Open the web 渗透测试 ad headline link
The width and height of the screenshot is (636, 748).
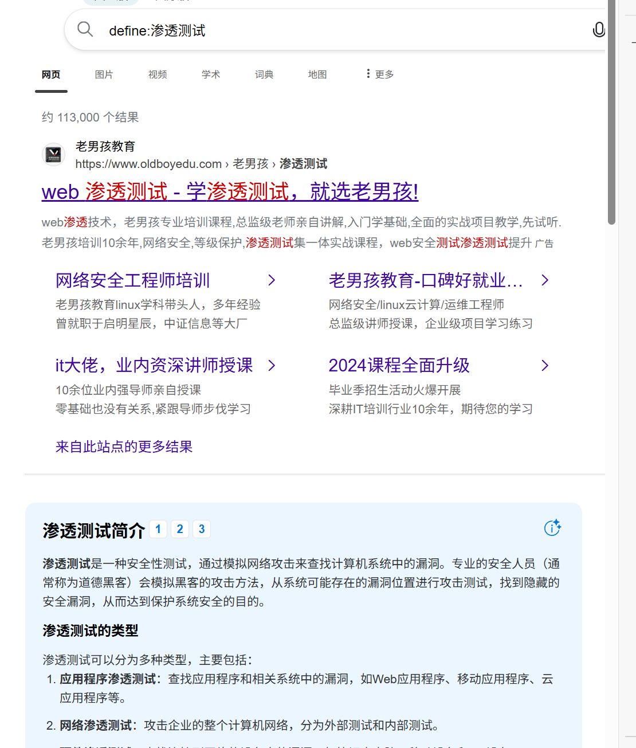tap(230, 191)
